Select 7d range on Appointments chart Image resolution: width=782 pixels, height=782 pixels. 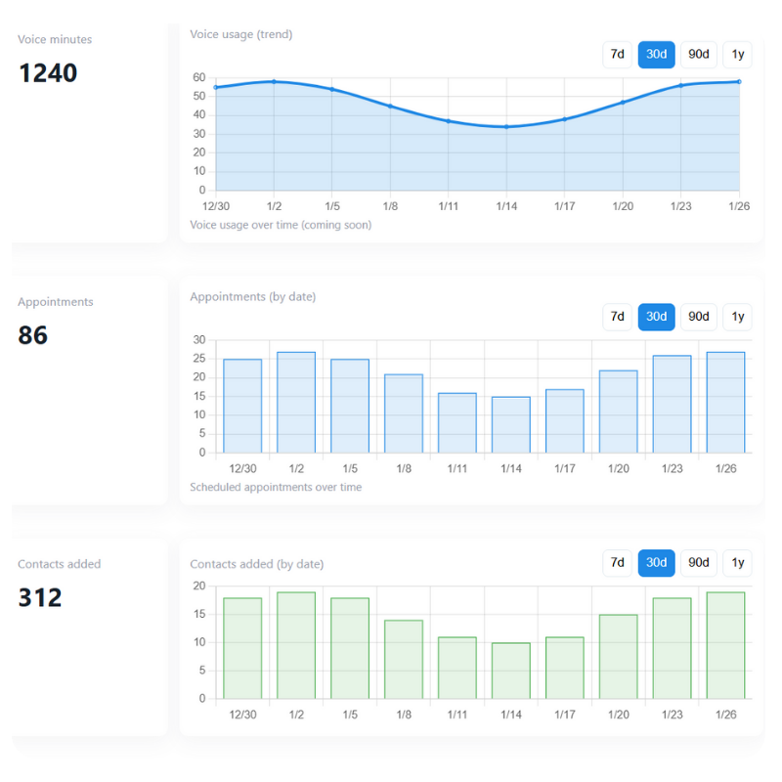pyautogui.click(x=617, y=317)
